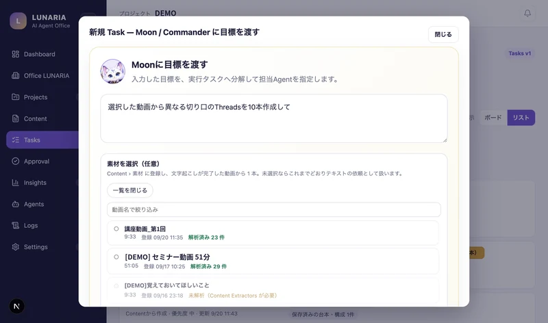Viewport: 548px width, 323px height.
Task: Click the Moon cat avatar image
Action: (x=112, y=71)
